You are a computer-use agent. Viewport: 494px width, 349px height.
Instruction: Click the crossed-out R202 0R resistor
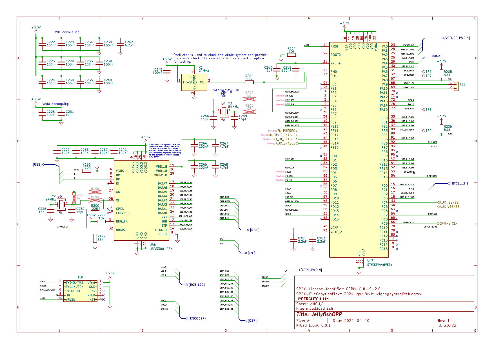click(249, 99)
